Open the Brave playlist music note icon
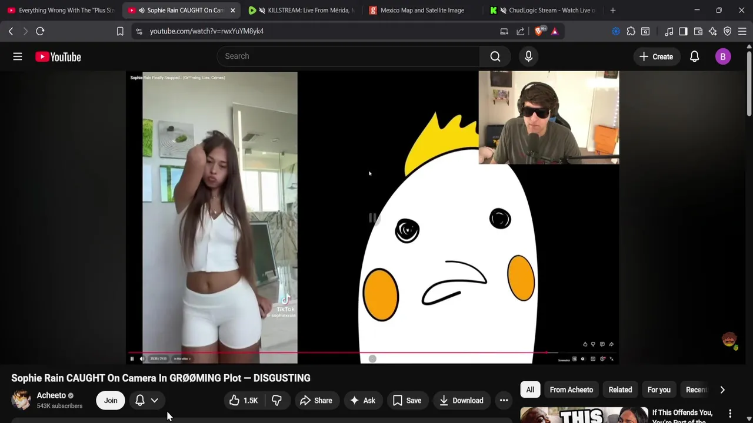Image resolution: width=753 pixels, height=423 pixels. pyautogui.click(x=669, y=31)
